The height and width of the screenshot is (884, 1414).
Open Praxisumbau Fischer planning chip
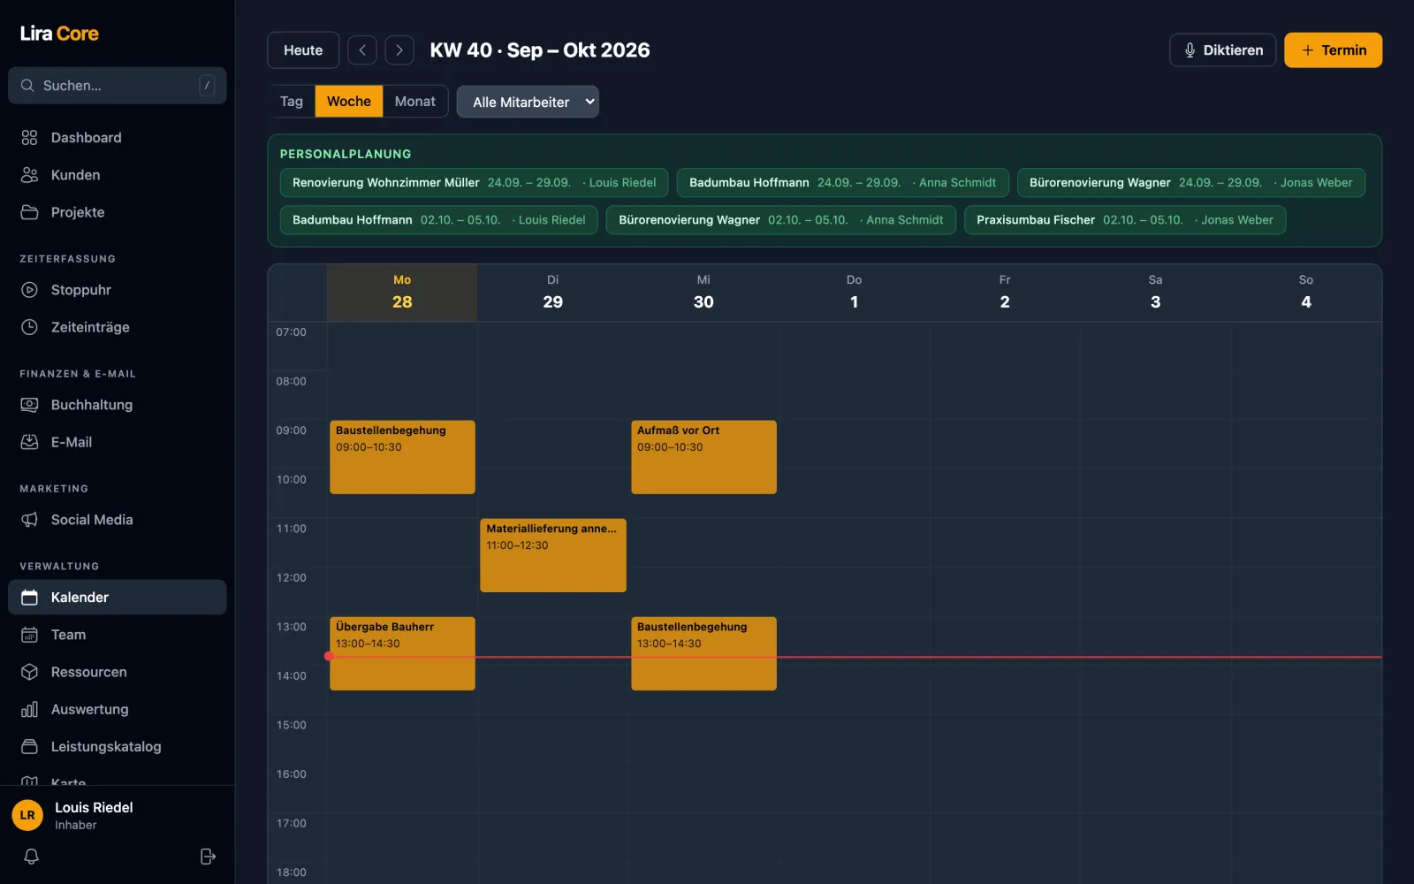point(1125,220)
